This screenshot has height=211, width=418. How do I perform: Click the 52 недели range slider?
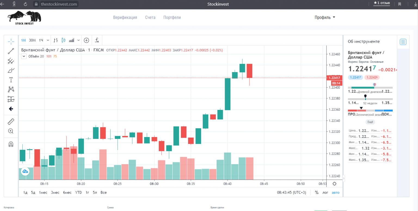(370, 99)
